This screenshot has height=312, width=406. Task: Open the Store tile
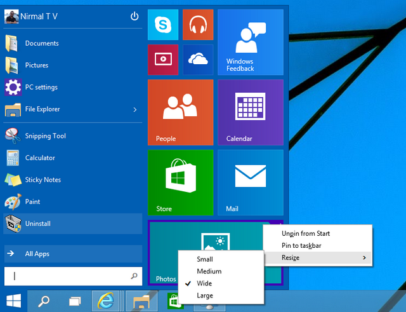coord(180,182)
